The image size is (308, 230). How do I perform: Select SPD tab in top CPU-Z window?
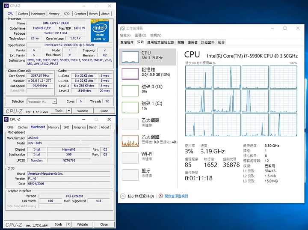pos(67,14)
